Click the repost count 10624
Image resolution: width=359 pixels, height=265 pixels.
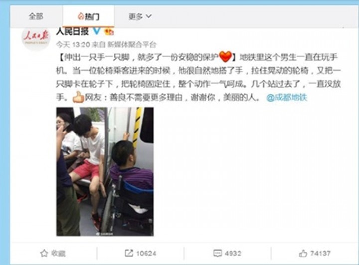[x=146, y=254]
